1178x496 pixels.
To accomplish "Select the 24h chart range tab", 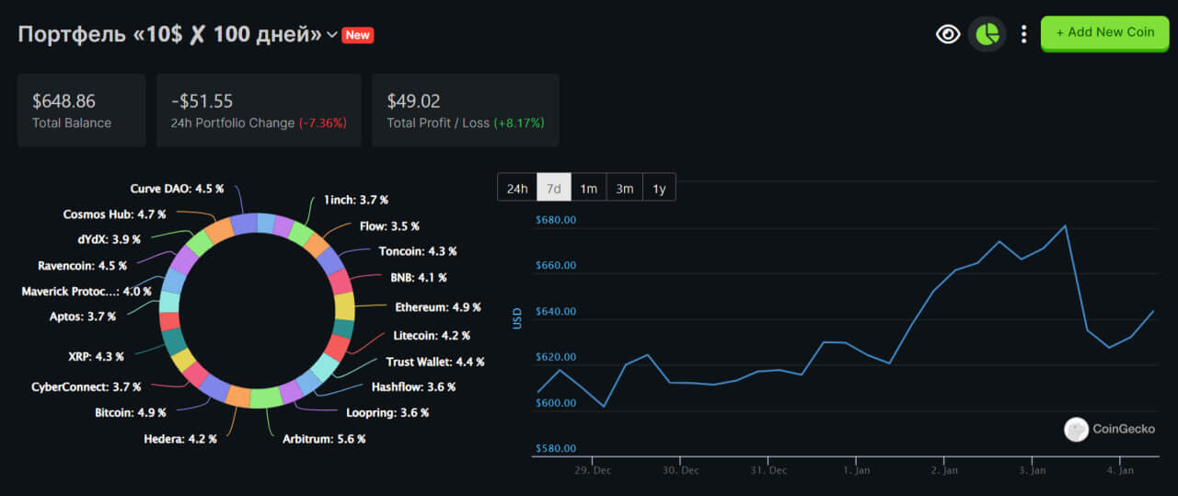I will 517,188.
